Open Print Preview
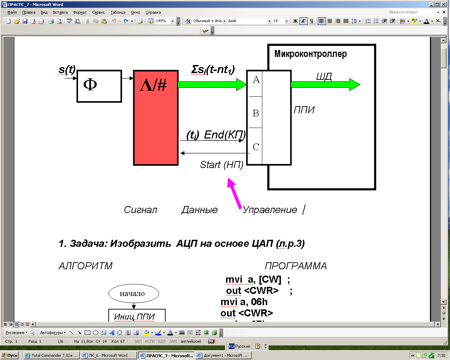 click(x=59, y=21)
